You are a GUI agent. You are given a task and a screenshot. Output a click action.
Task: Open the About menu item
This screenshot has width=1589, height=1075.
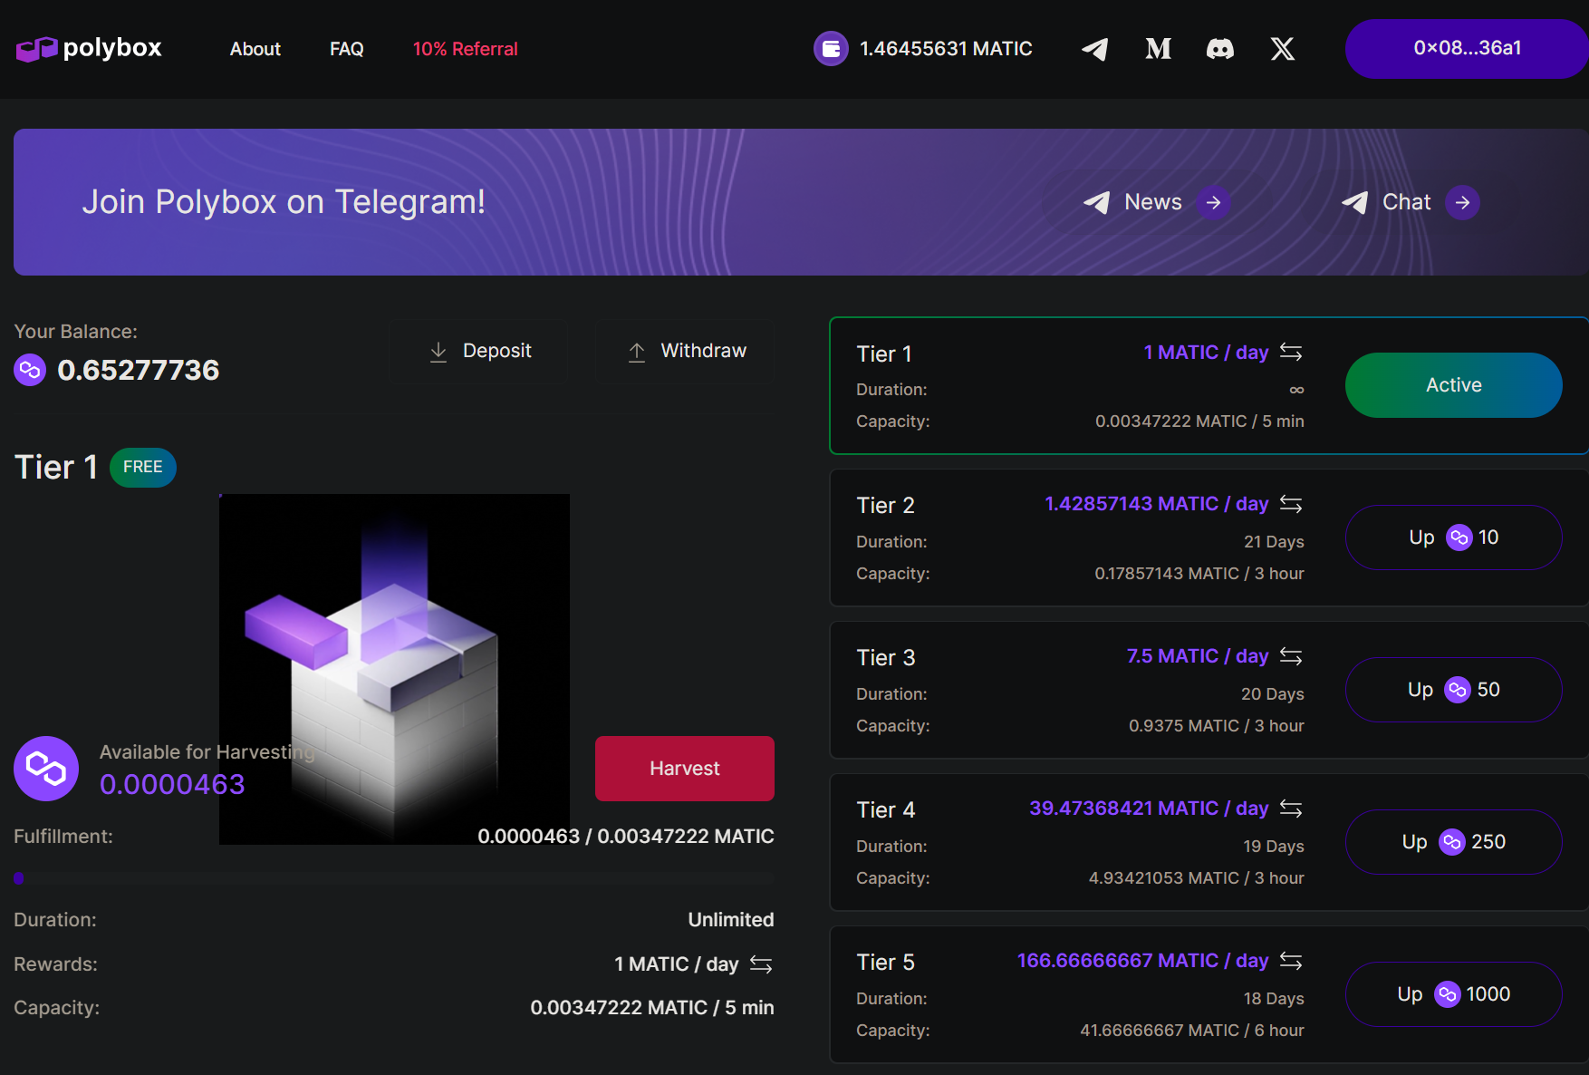(x=255, y=49)
